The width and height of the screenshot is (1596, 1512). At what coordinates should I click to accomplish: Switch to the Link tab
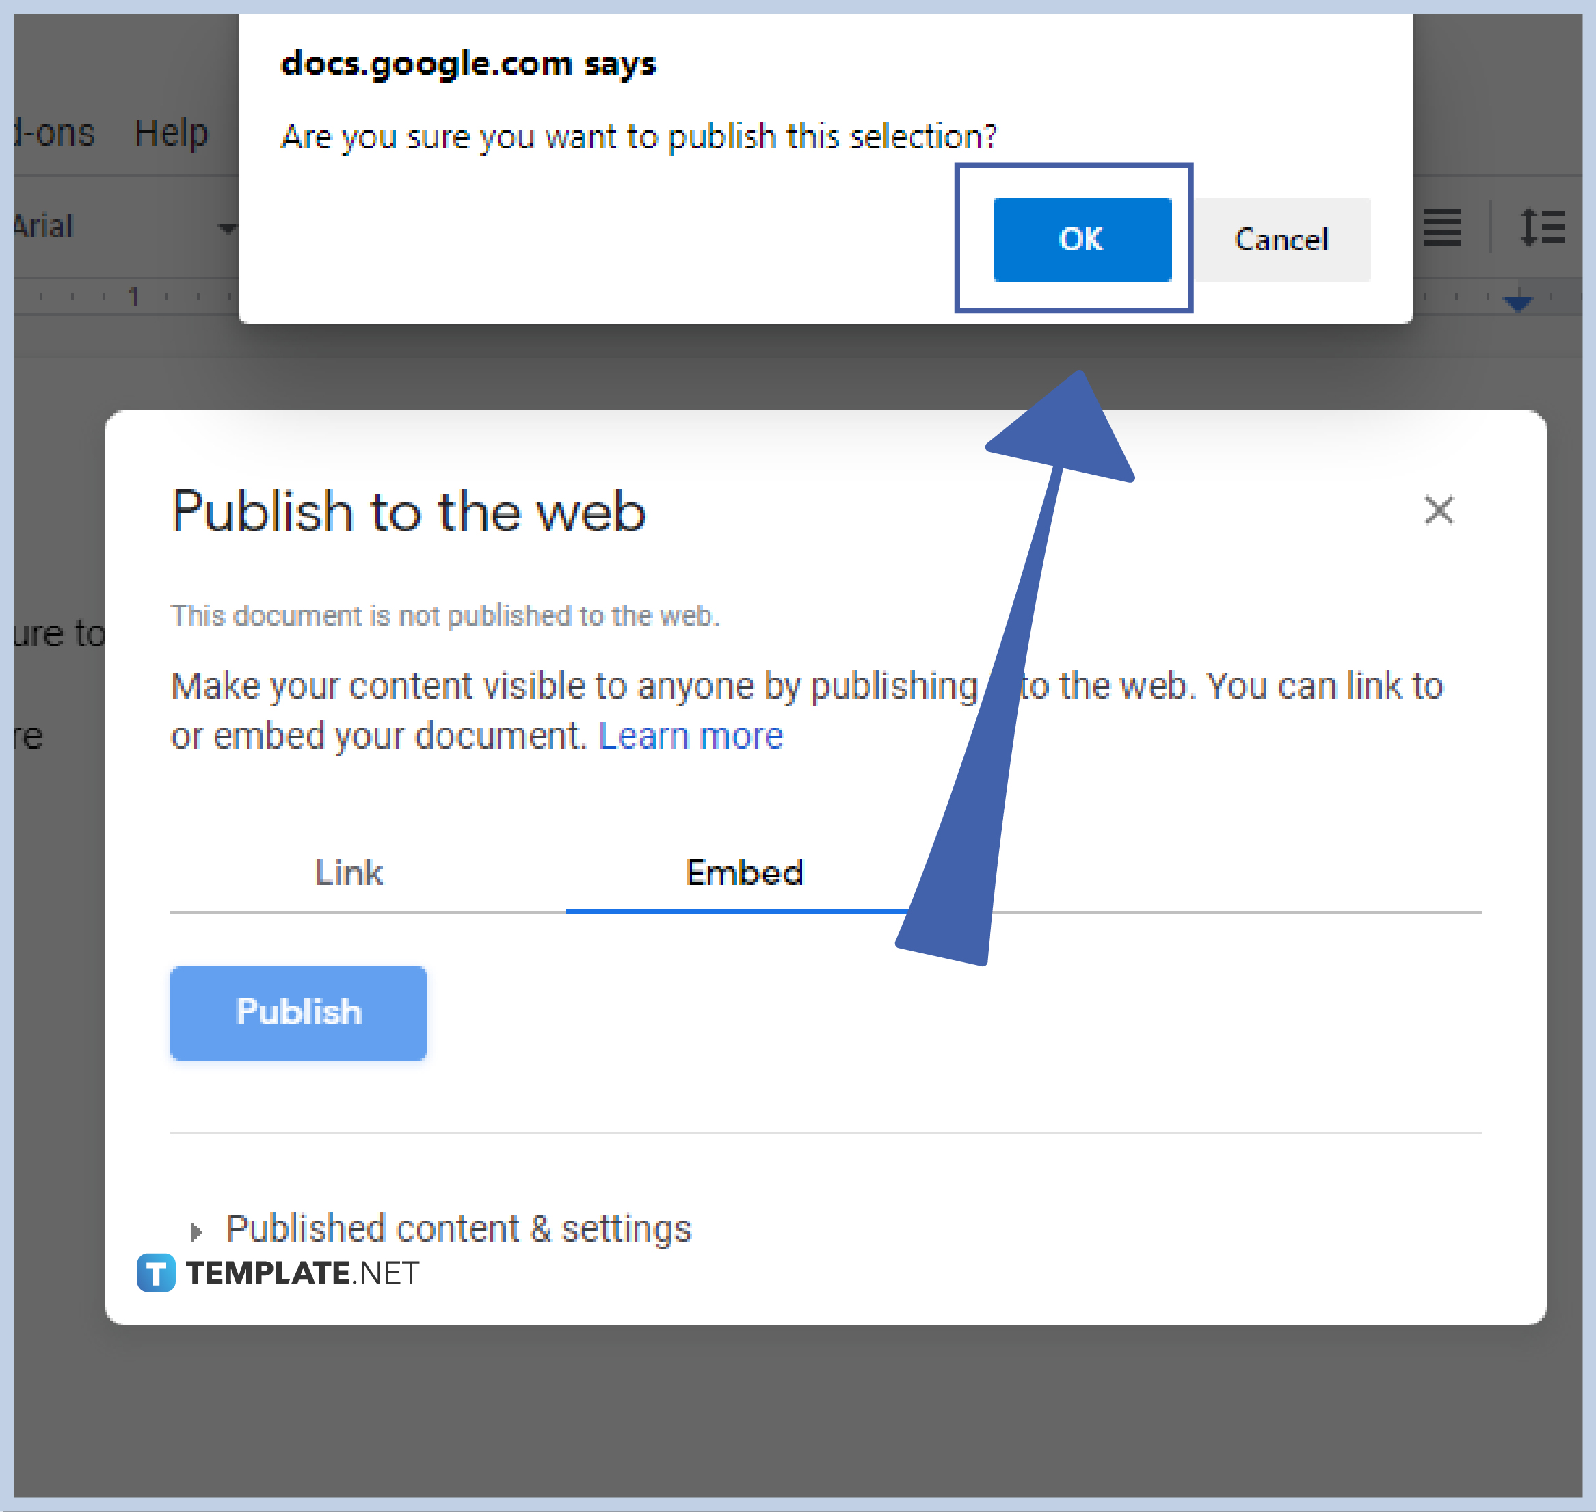(349, 872)
